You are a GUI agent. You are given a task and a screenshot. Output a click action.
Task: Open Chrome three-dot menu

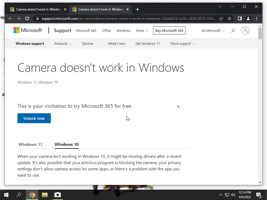[x=257, y=18]
